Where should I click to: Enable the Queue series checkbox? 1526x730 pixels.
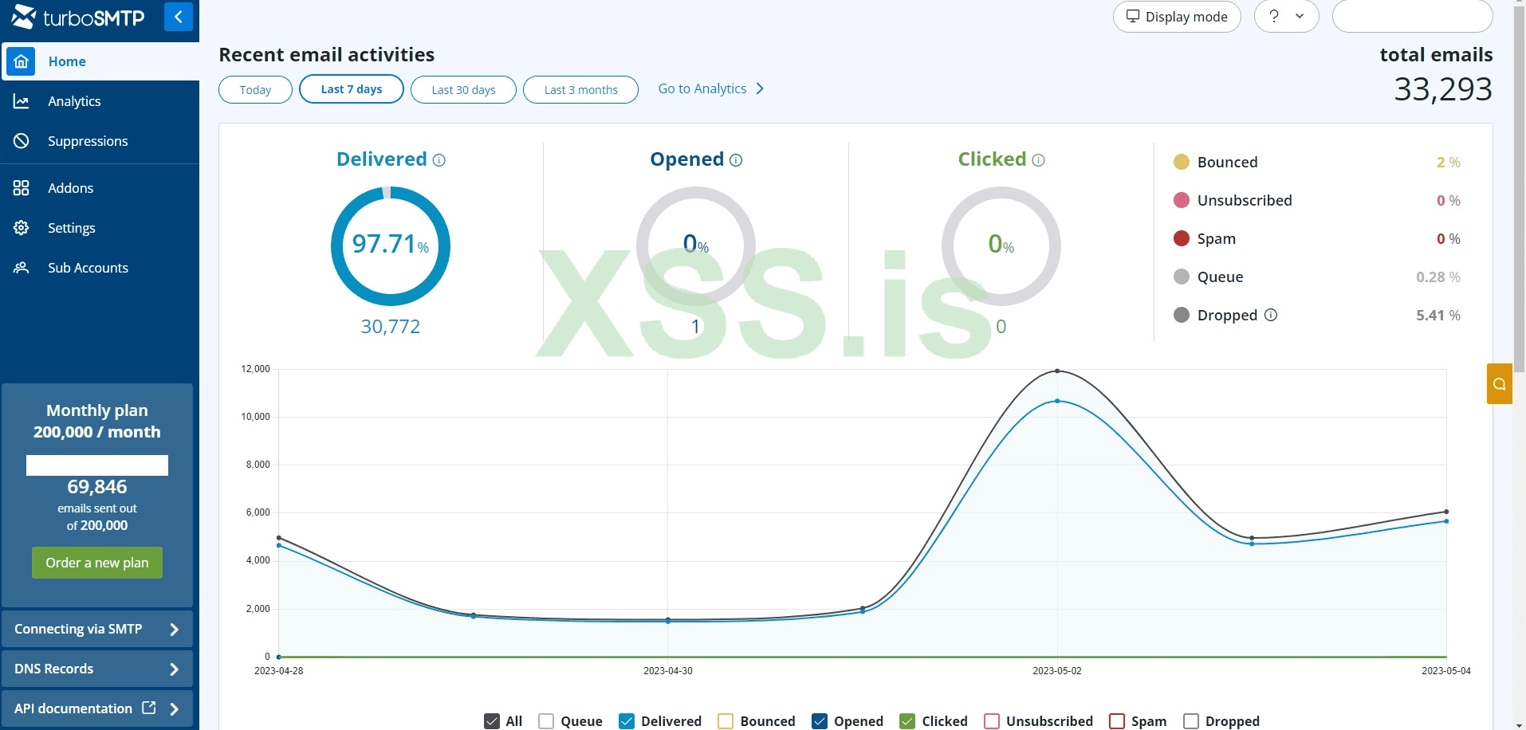pos(546,721)
